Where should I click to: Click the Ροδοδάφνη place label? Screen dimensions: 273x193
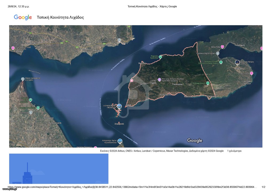[x=240, y=45]
